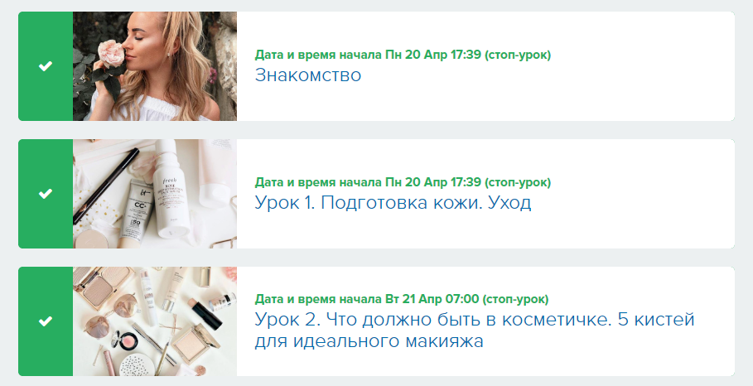Open the thumbnail of woman smelling a rose
The image size is (753, 386).
click(155, 66)
